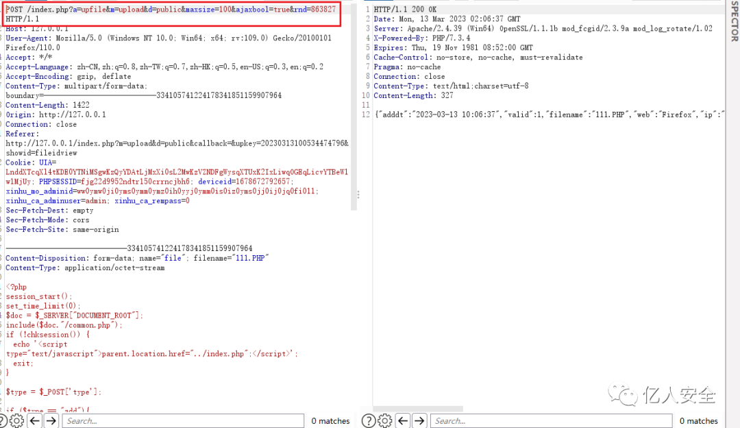Click the response pane horizontal scrollbar
This screenshot has height=428, width=740.
(418, 409)
